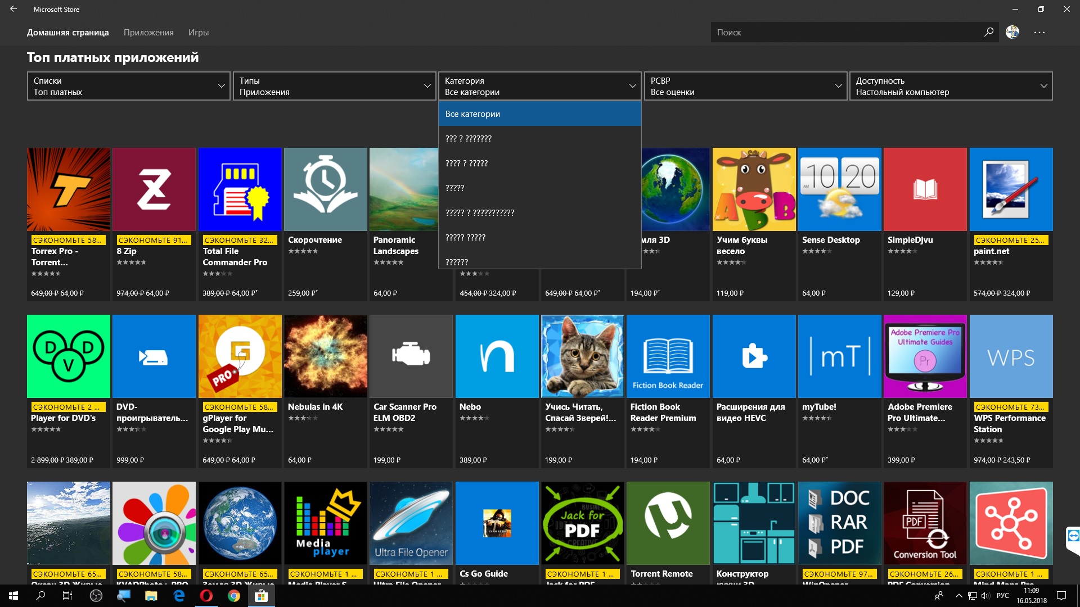This screenshot has height=607, width=1080.
Task: Open Sense Desktop app icon
Action: click(840, 189)
